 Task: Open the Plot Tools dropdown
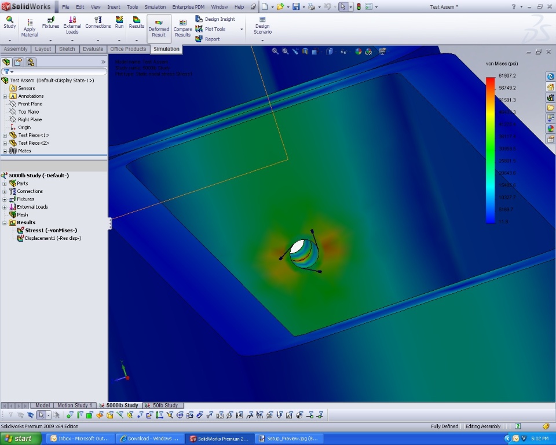click(x=242, y=30)
